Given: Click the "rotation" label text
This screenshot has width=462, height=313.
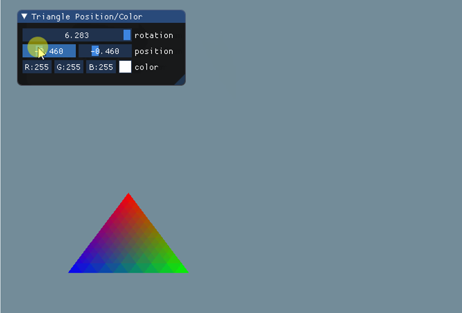Looking at the screenshot, I should pyautogui.click(x=154, y=35).
